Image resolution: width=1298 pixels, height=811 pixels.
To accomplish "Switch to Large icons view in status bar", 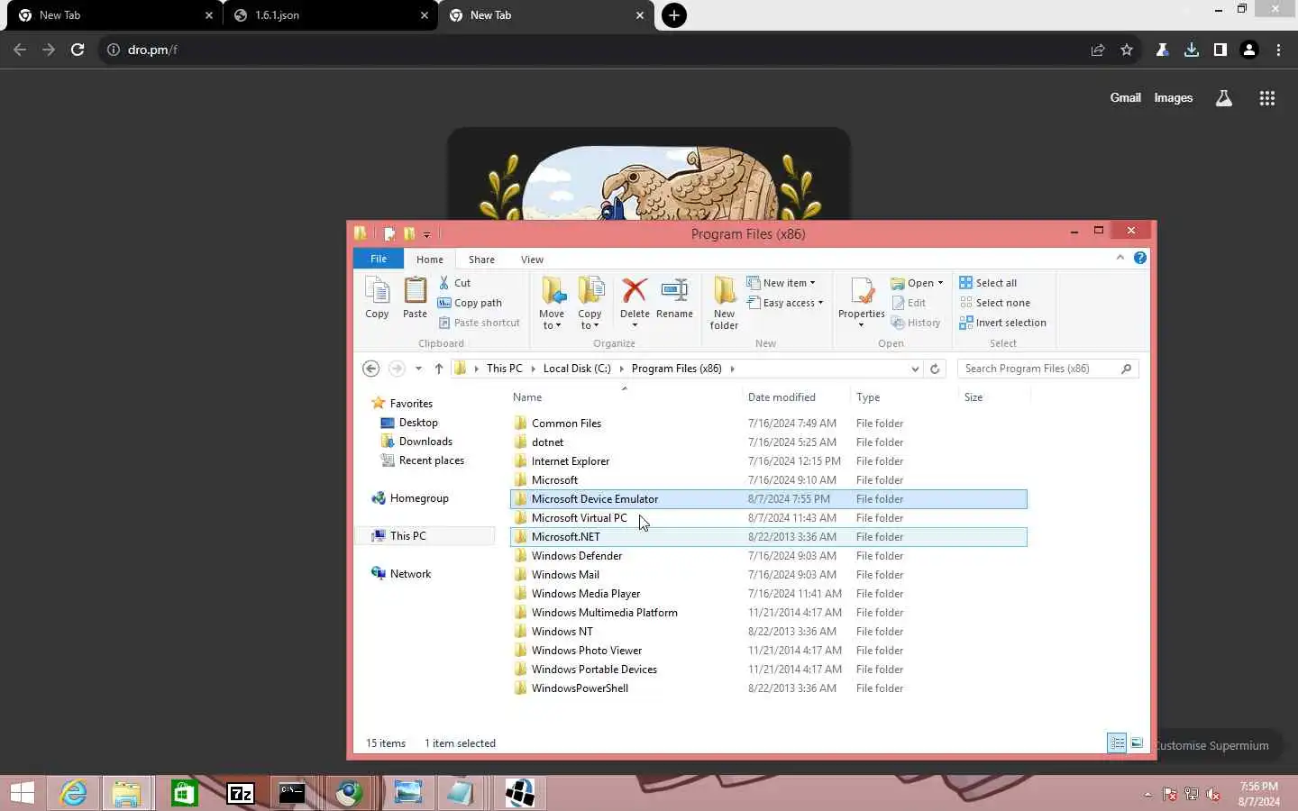I will click(x=1137, y=743).
